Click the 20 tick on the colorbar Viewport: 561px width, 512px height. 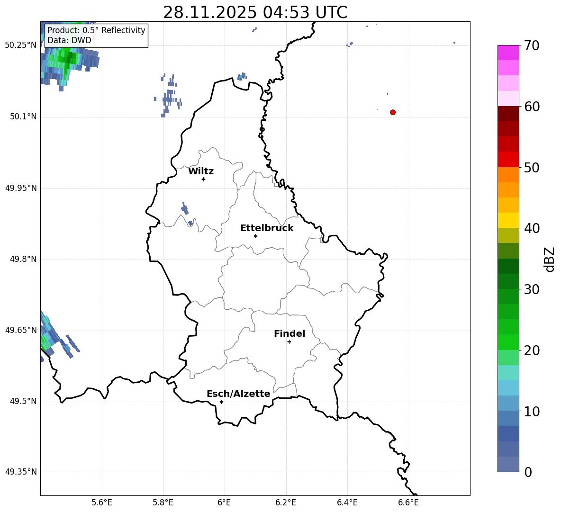click(532, 350)
